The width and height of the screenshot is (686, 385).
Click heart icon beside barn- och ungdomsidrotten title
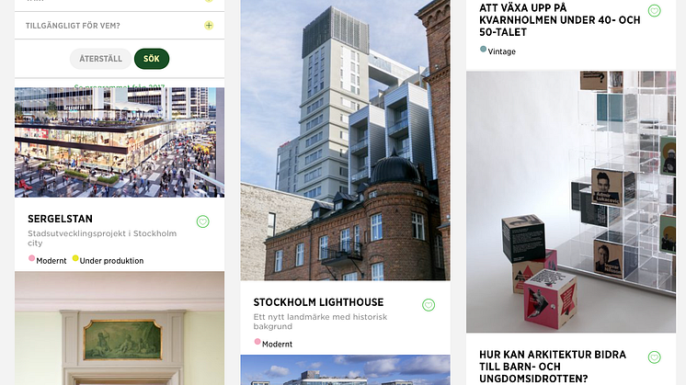pyautogui.click(x=654, y=357)
